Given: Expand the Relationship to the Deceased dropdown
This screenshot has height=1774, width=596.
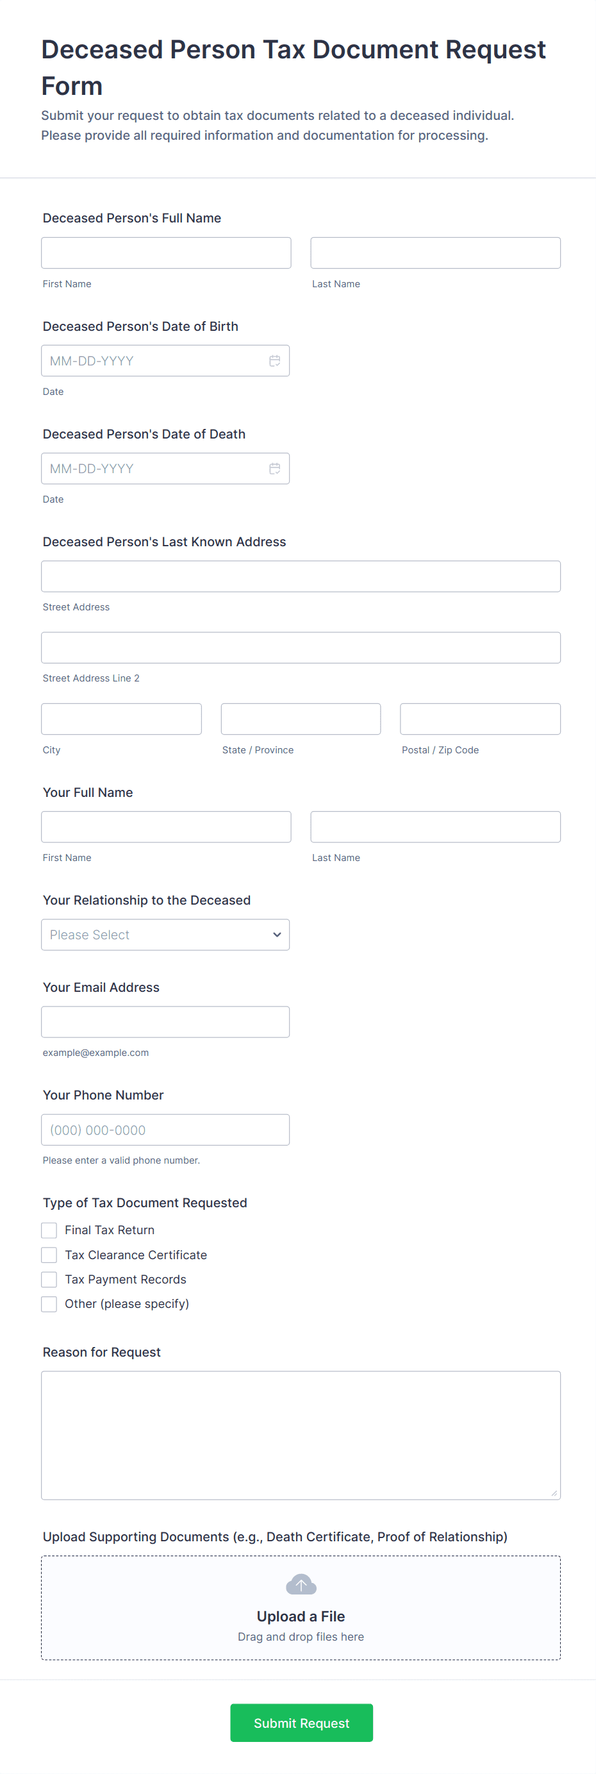Looking at the screenshot, I should [165, 935].
